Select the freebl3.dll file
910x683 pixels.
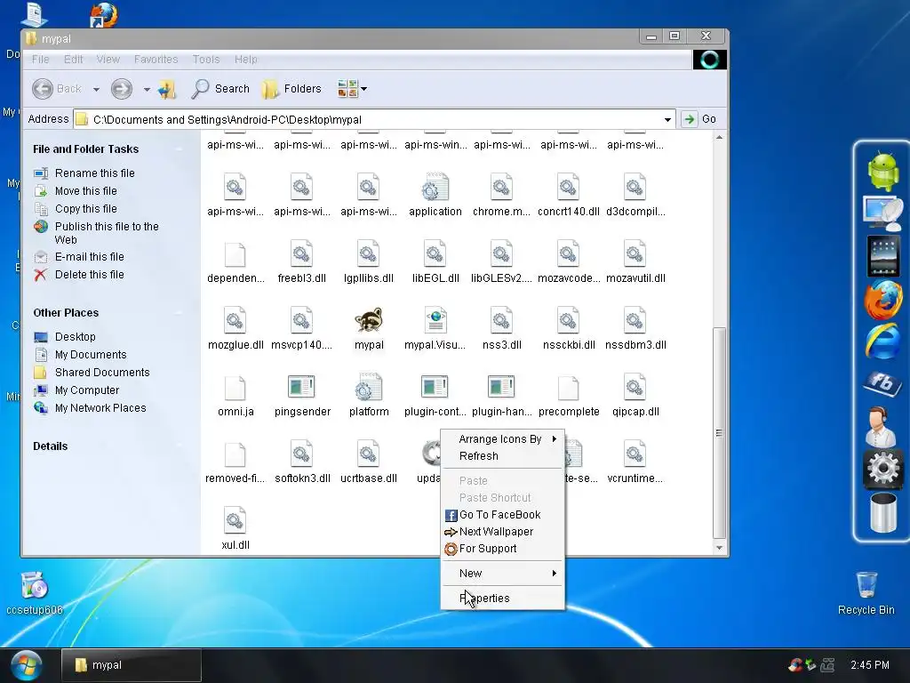click(301, 253)
